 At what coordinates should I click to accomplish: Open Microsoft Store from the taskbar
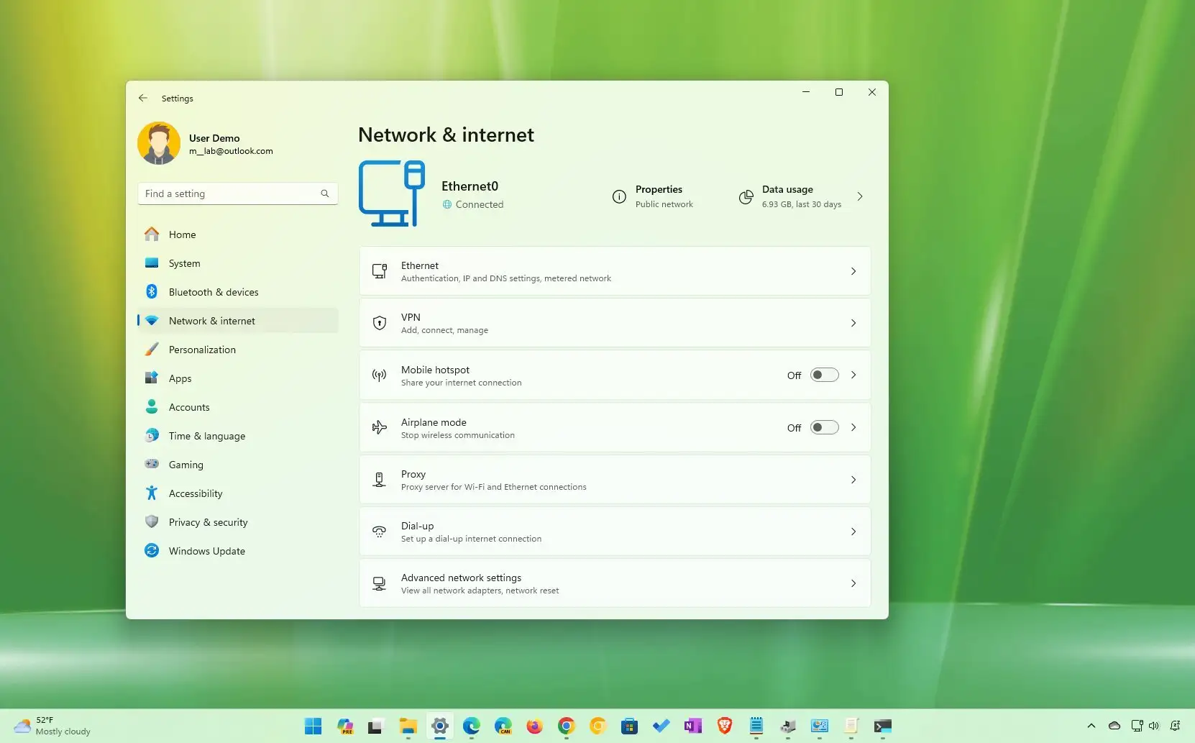tap(629, 726)
